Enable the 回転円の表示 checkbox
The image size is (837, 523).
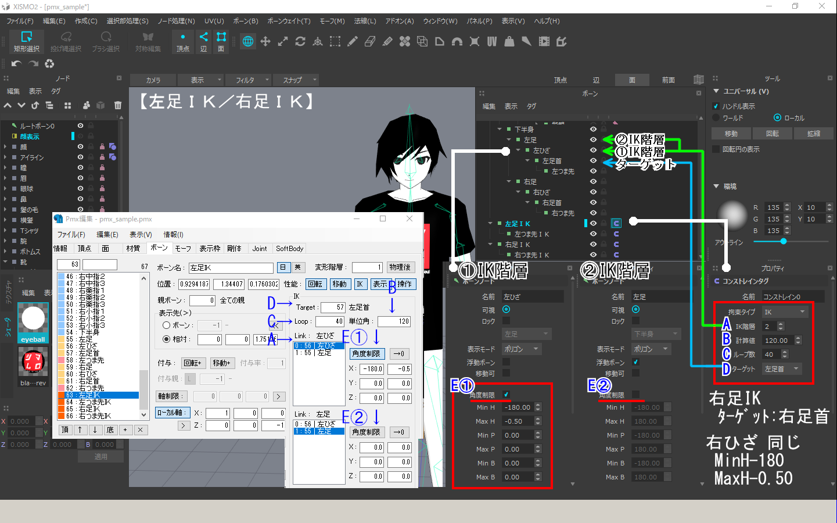coord(716,149)
